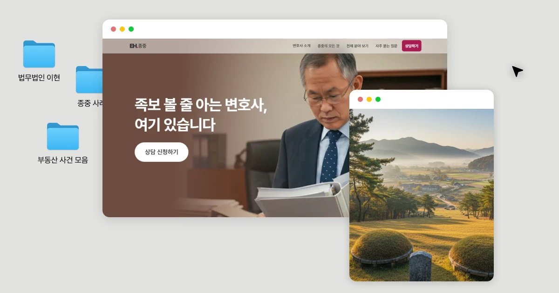559x293 pixels.
Task: Click the burial mound landscape photo
Action: click(422, 195)
